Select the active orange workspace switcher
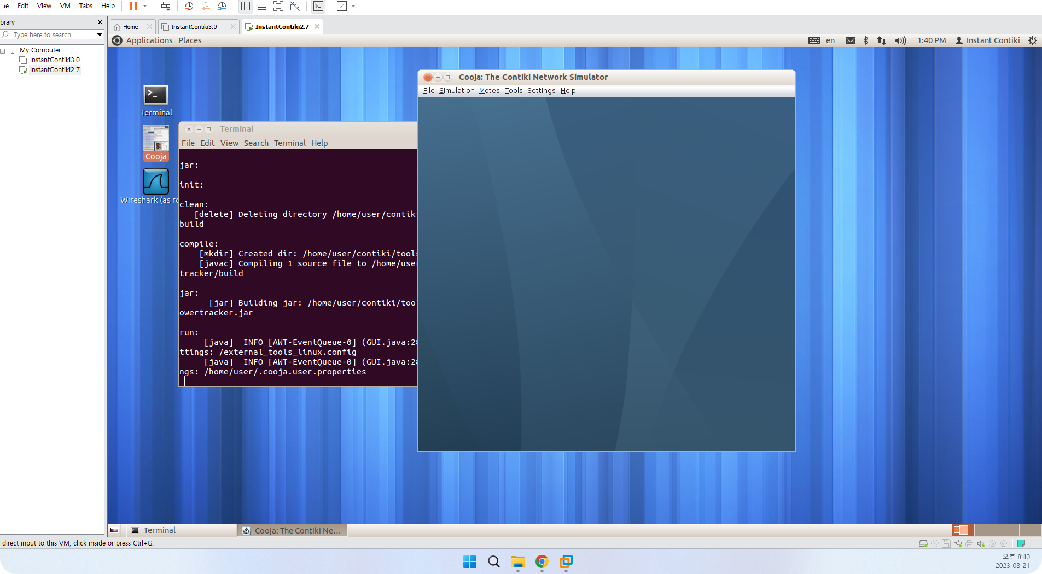This screenshot has height=574, width=1042. 963,530
